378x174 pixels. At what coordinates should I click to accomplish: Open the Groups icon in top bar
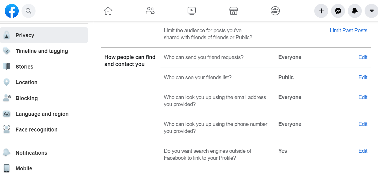[x=275, y=11]
